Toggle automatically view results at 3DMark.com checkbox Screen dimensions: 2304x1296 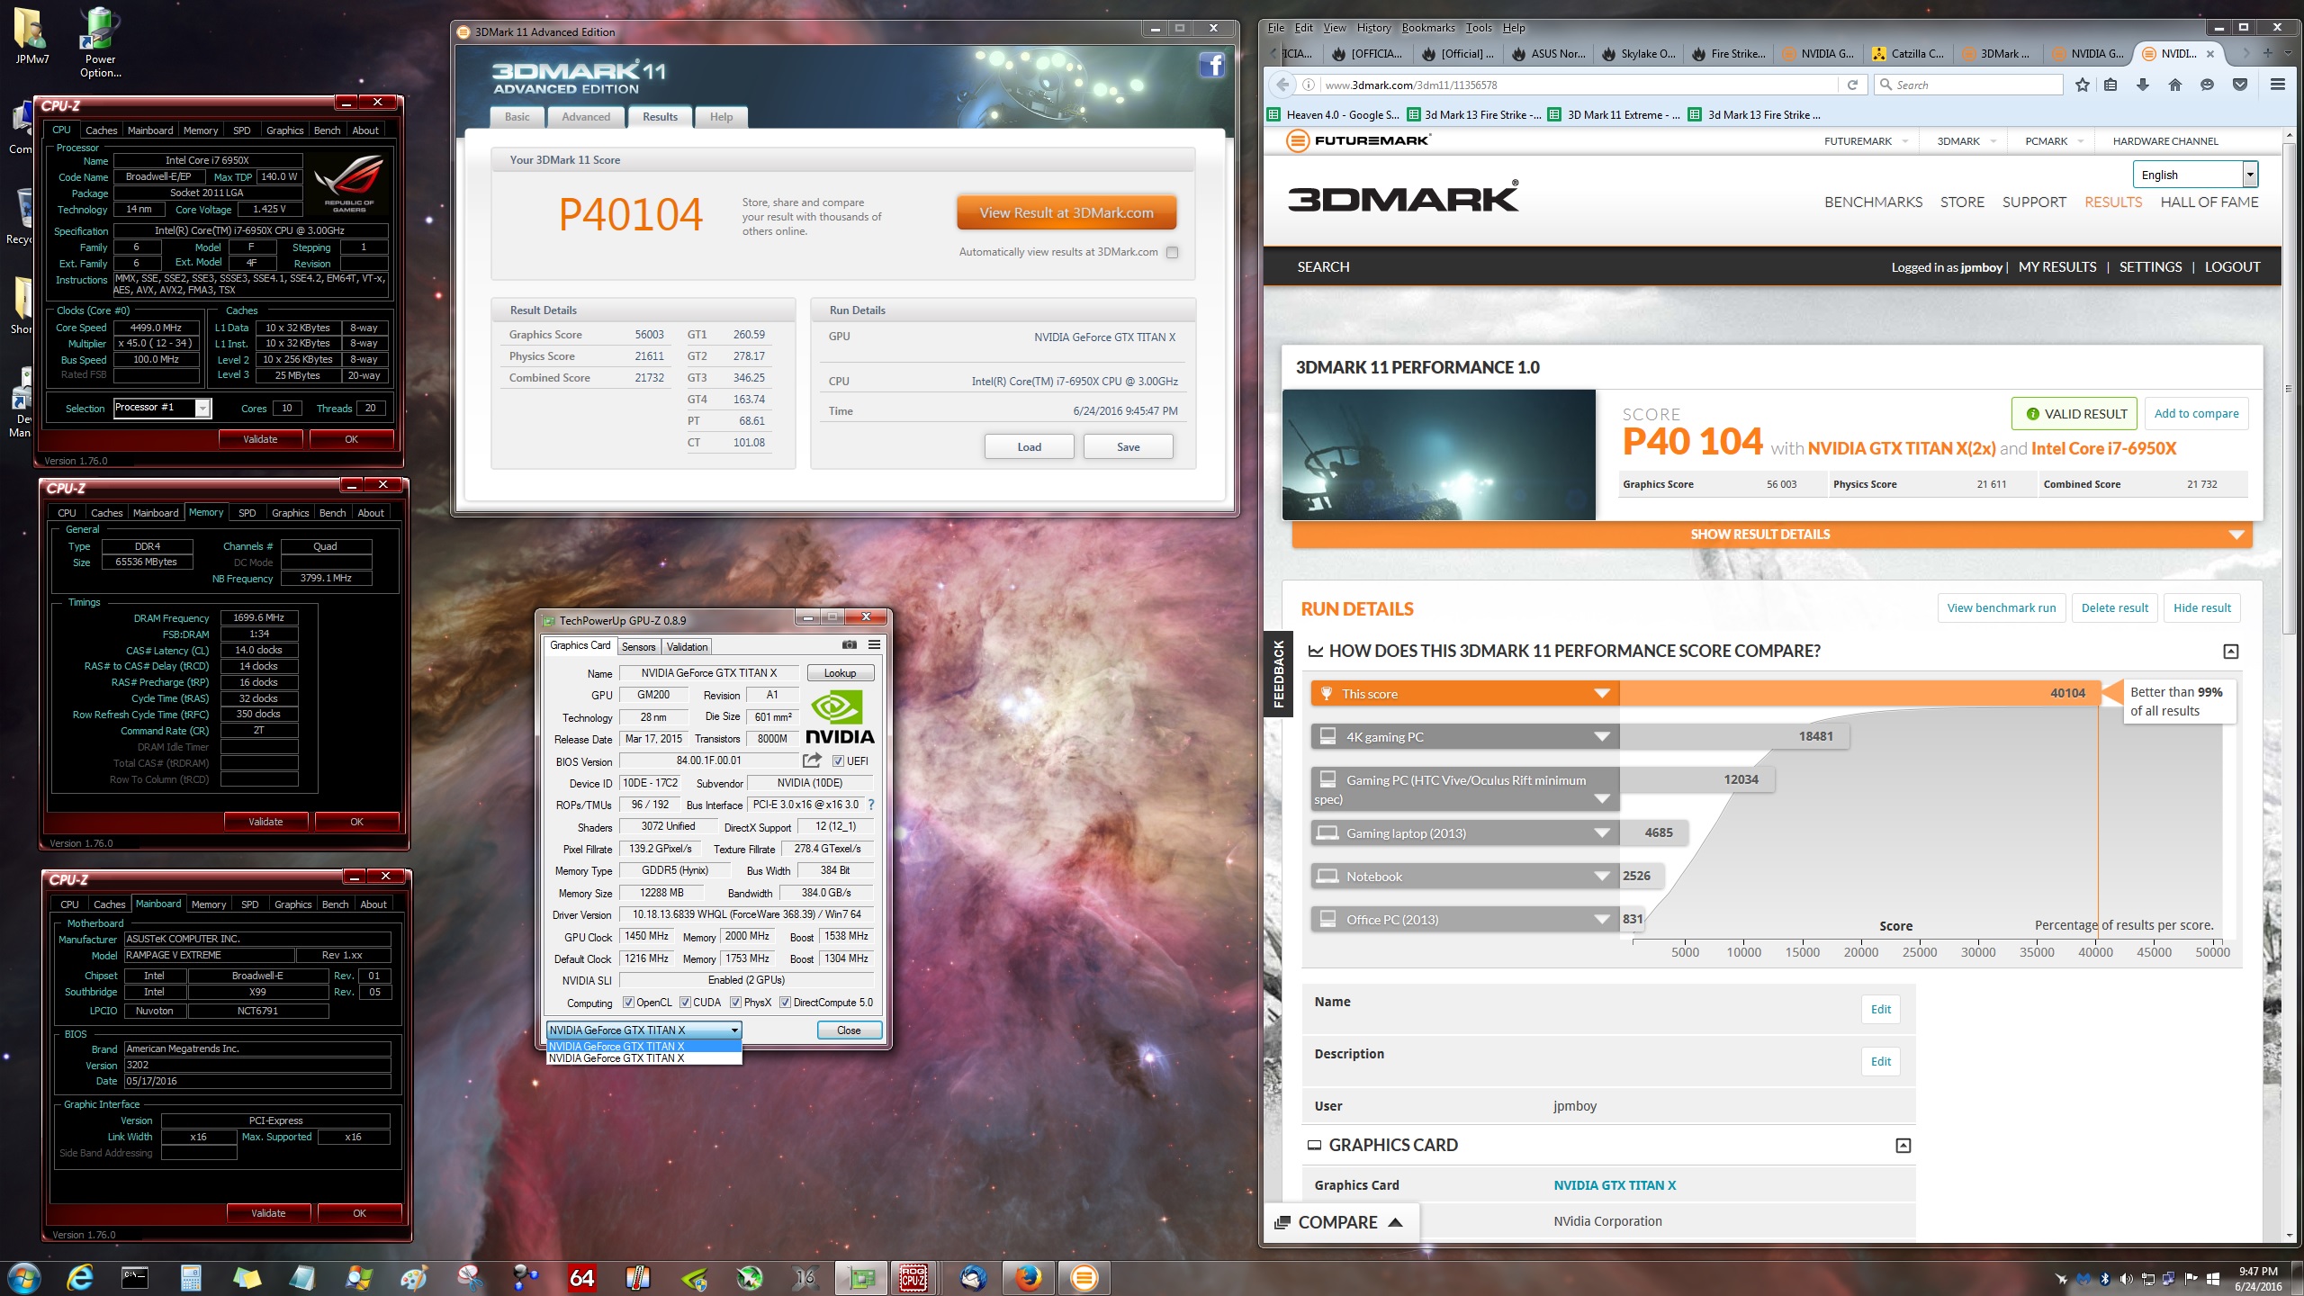[x=1172, y=252]
